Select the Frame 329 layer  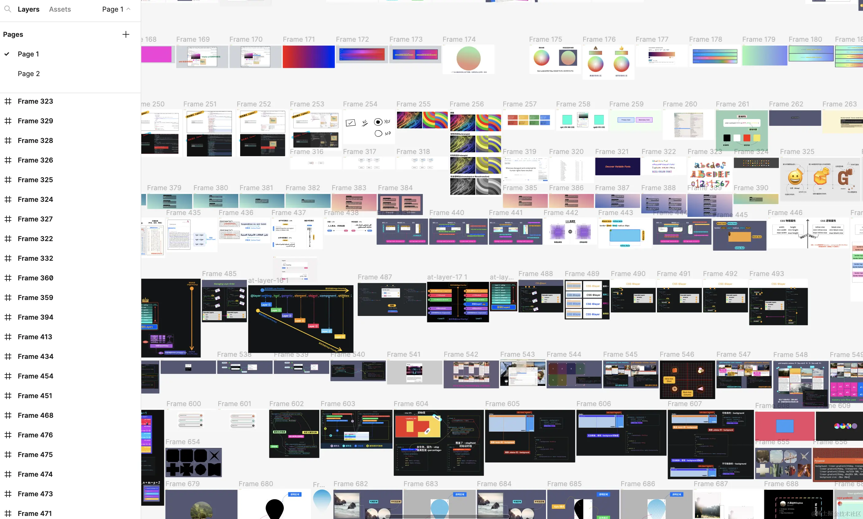35,121
